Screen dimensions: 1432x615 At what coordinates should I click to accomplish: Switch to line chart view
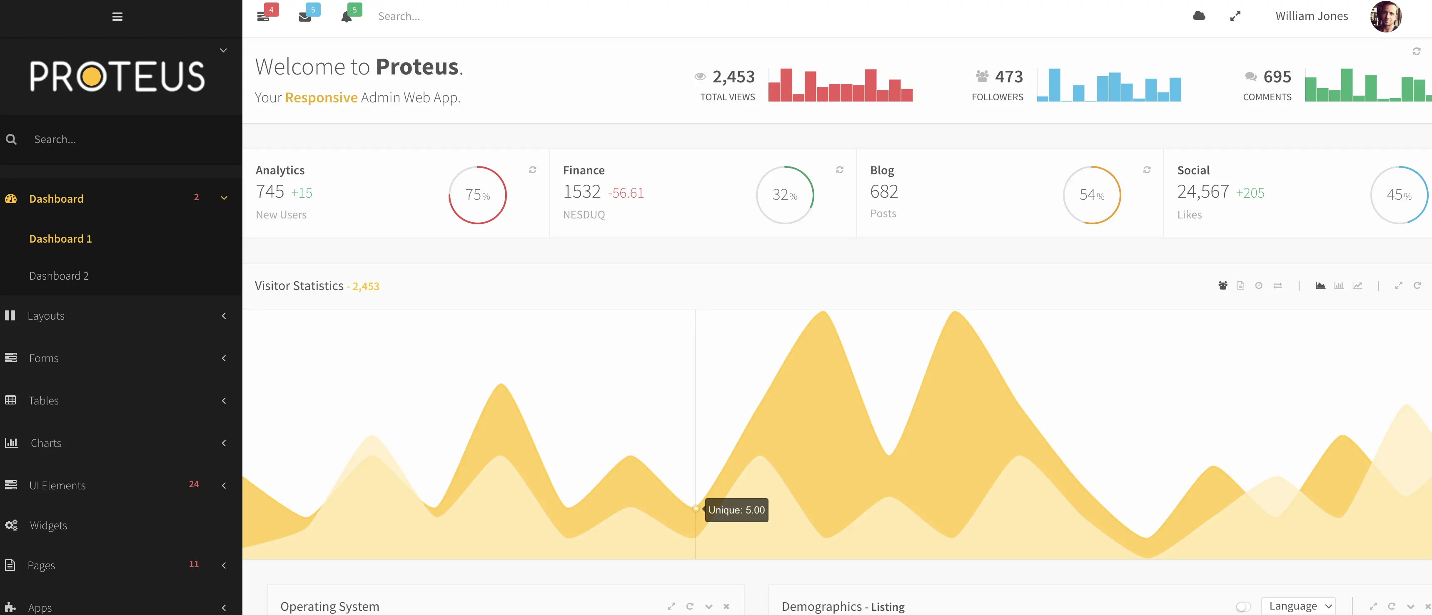pyautogui.click(x=1357, y=285)
